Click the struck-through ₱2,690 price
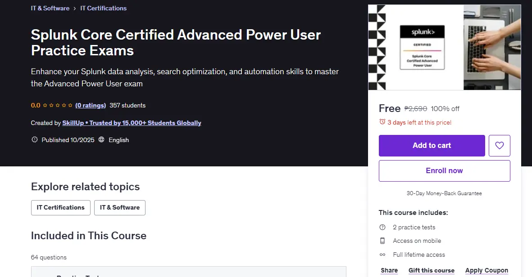Image resolution: width=532 pixels, height=277 pixels. click(x=416, y=109)
